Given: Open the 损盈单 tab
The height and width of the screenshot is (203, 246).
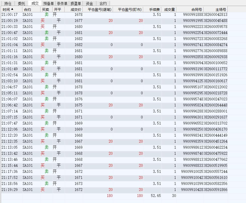Looking at the screenshot, I should (x=76, y=4).
